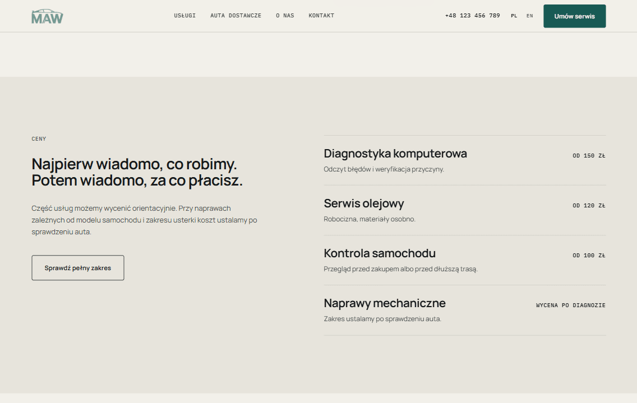Click the MAW car logo
Image resolution: width=637 pixels, height=403 pixels.
click(x=47, y=16)
